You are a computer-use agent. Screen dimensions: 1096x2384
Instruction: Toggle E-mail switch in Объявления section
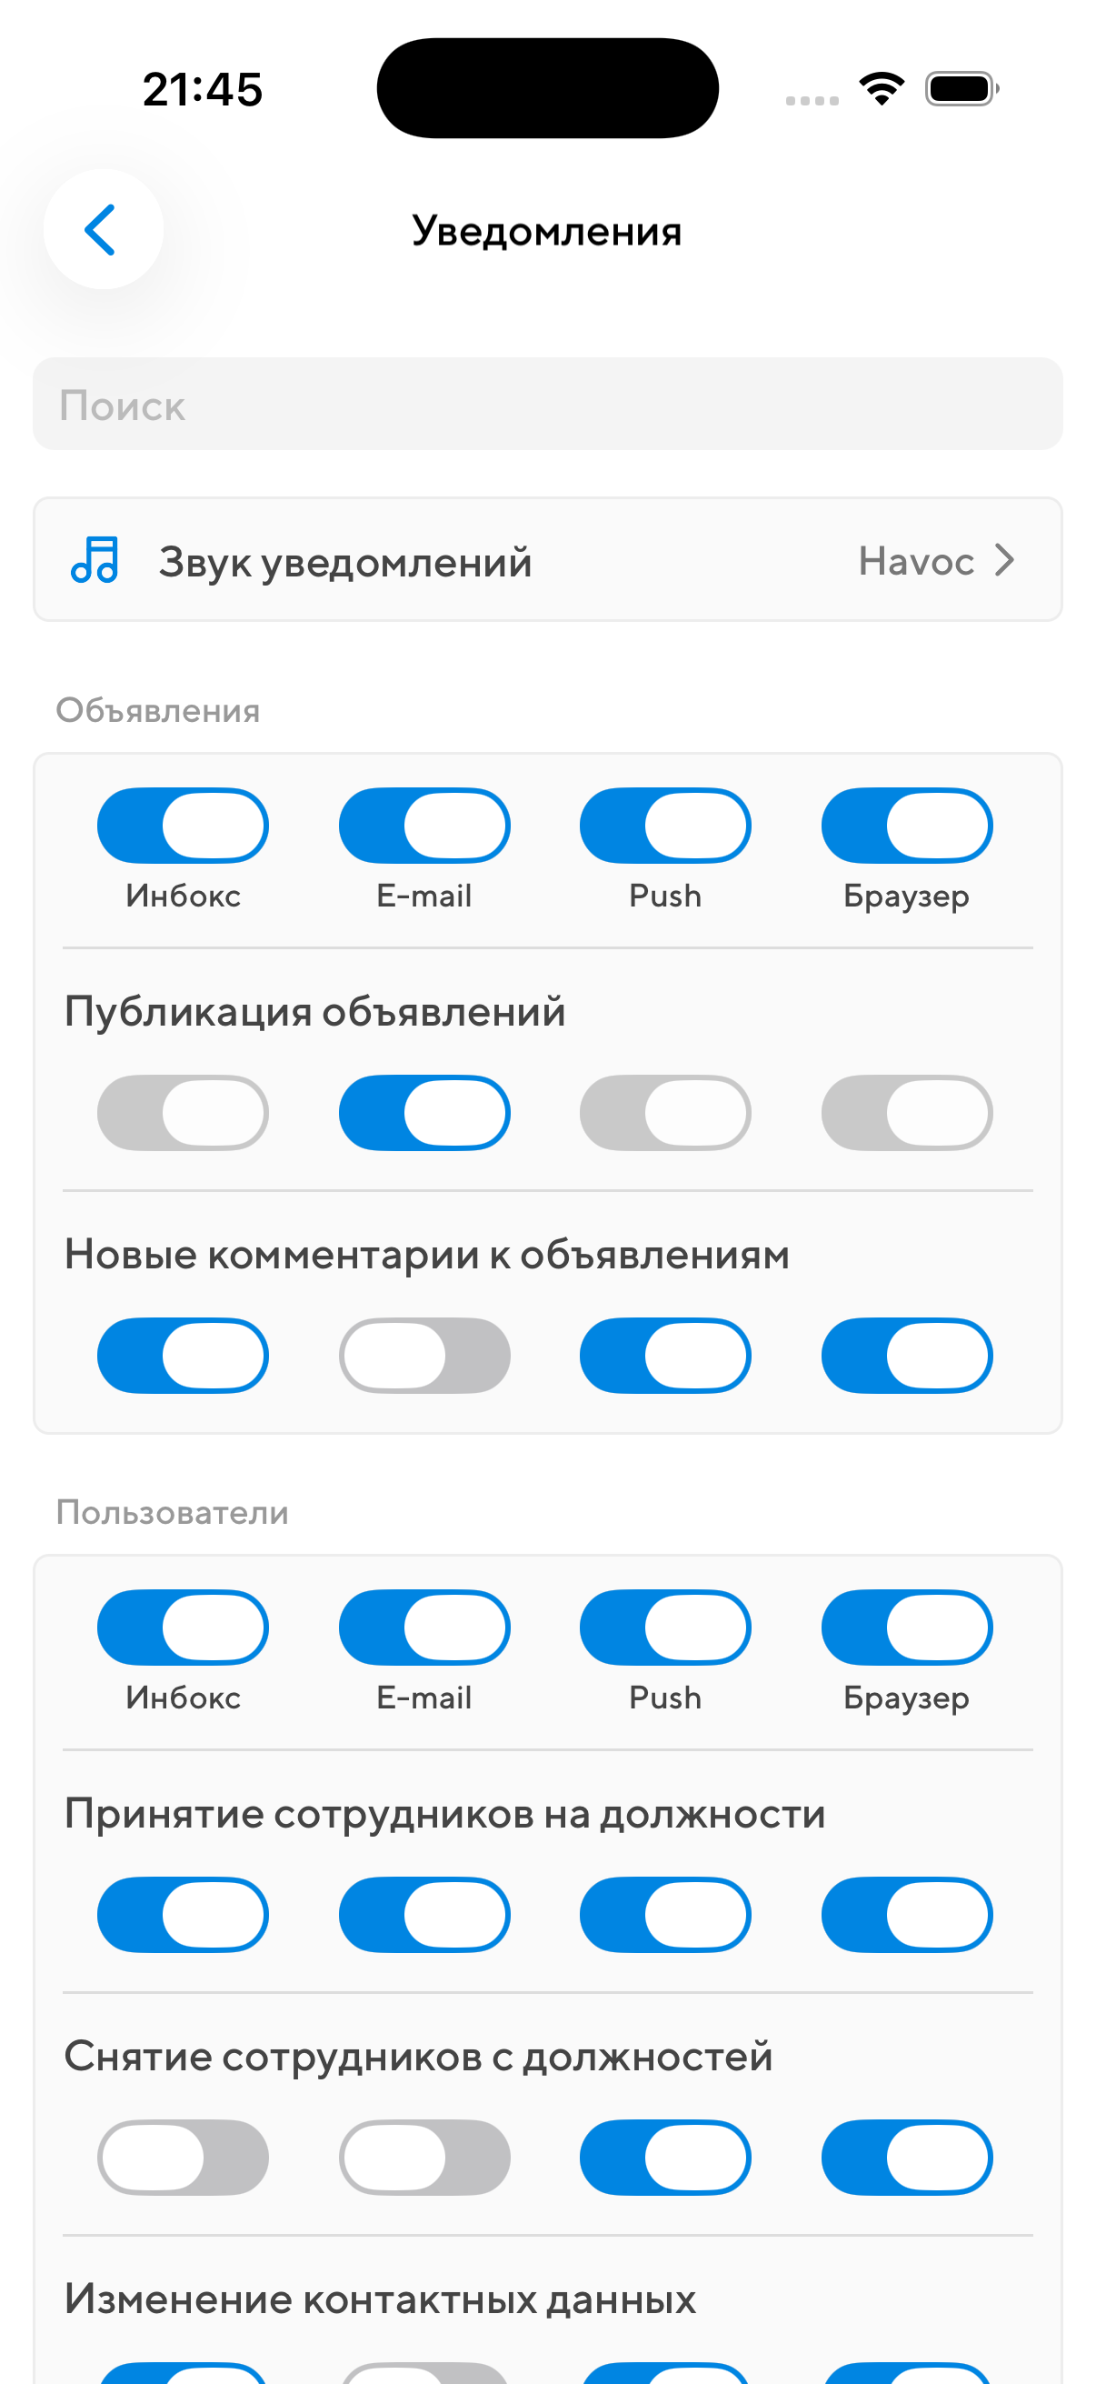pos(424,825)
